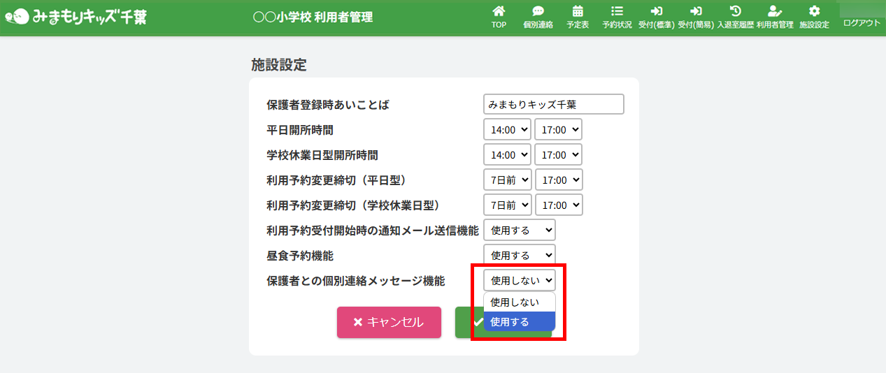886x373 pixels.
Task: Open the 予定表 calendar icon
Action: point(578,12)
